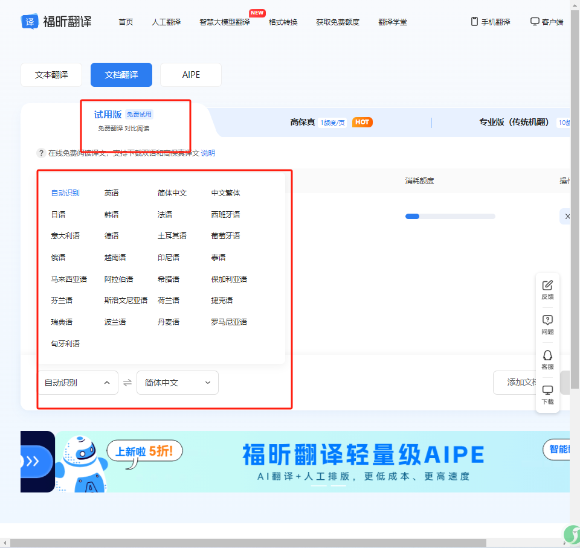
Task: Open the 自动识别 source language dropdown
Action: click(x=78, y=383)
